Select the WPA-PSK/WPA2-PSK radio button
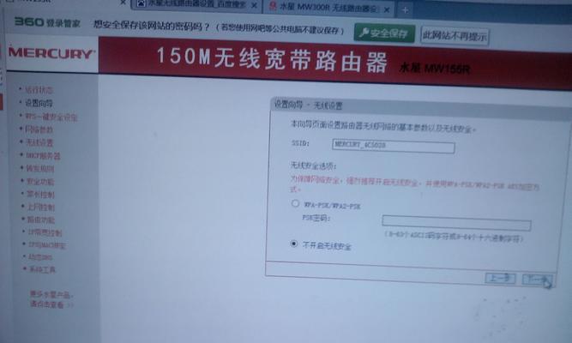 pyautogui.click(x=295, y=203)
